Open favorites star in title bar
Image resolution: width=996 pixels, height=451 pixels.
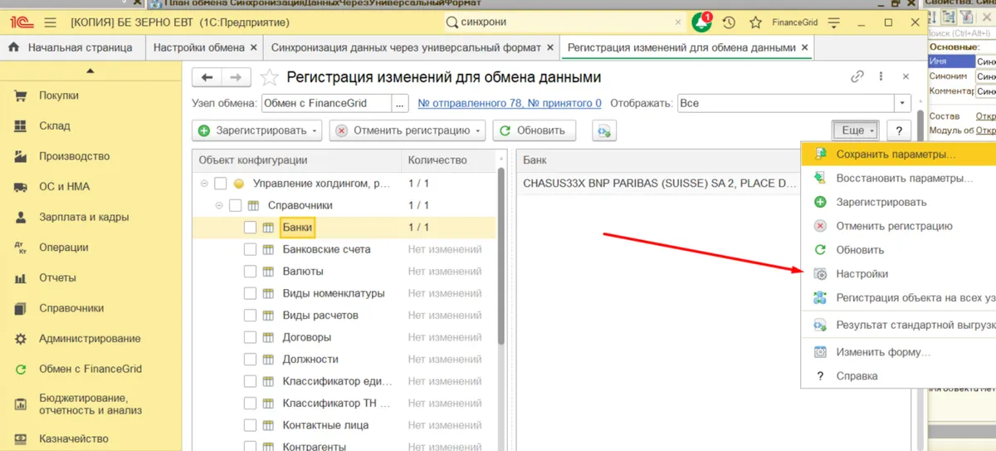755,22
